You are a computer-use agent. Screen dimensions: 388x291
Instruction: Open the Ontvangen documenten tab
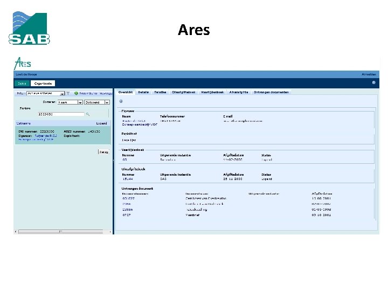pyautogui.click(x=271, y=92)
